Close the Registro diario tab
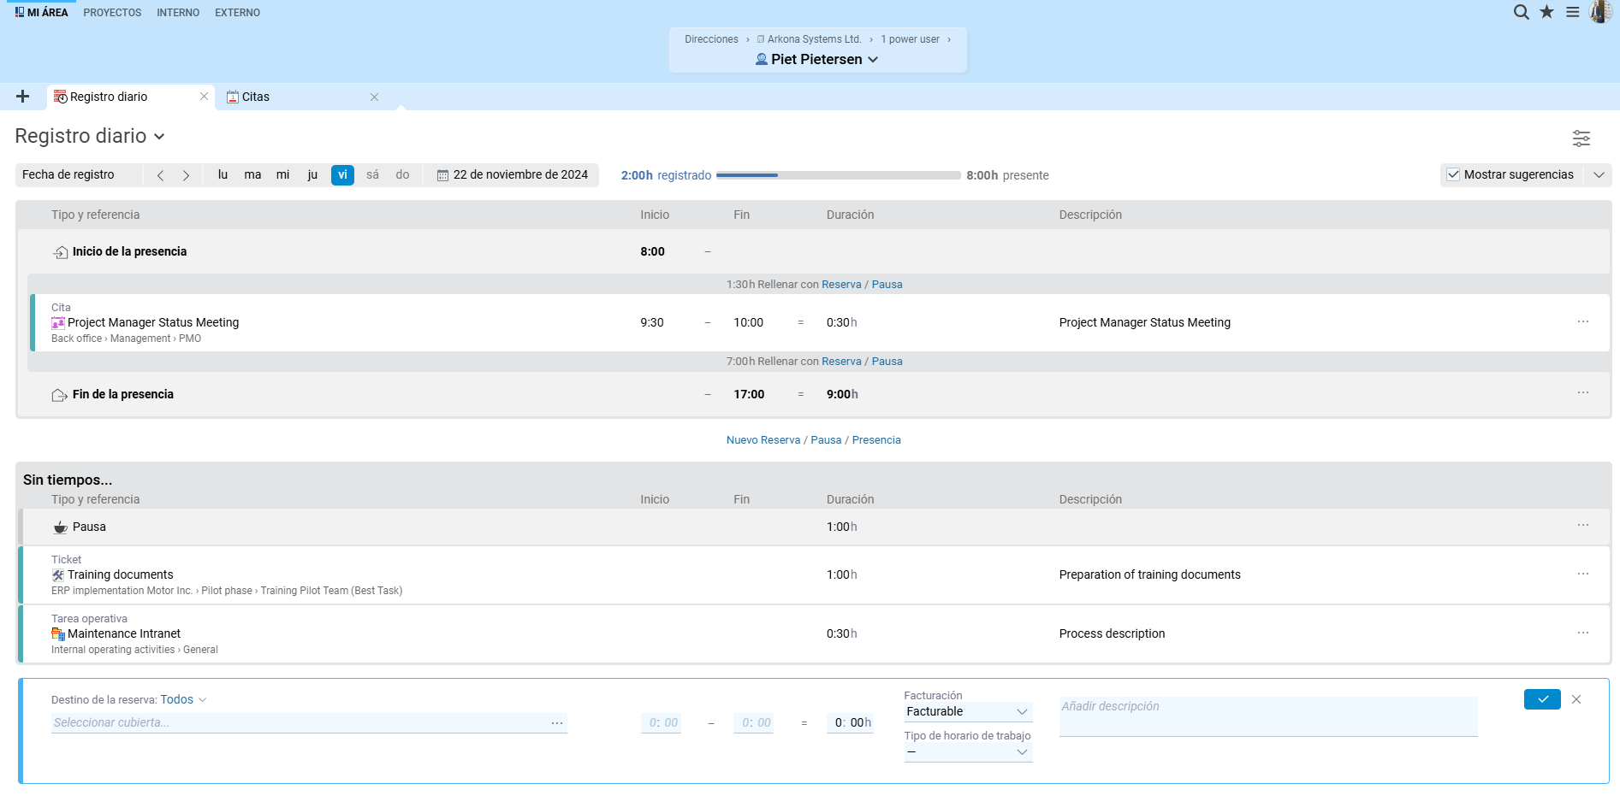The image size is (1620, 807). click(204, 97)
